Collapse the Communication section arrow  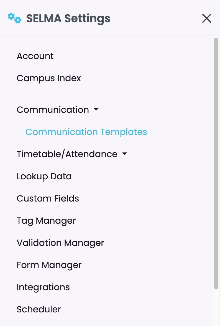[x=96, y=109]
